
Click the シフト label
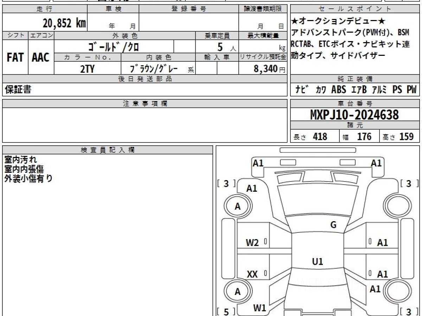[15, 35]
